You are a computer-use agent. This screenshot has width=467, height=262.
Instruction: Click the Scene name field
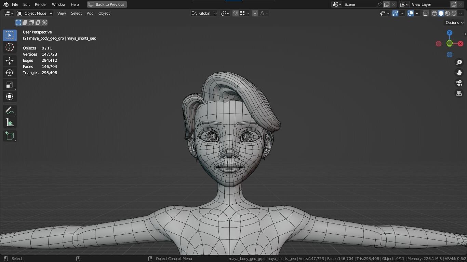[x=359, y=4]
